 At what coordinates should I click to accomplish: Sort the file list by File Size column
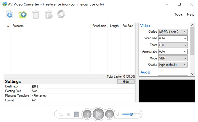tap(128, 26)
